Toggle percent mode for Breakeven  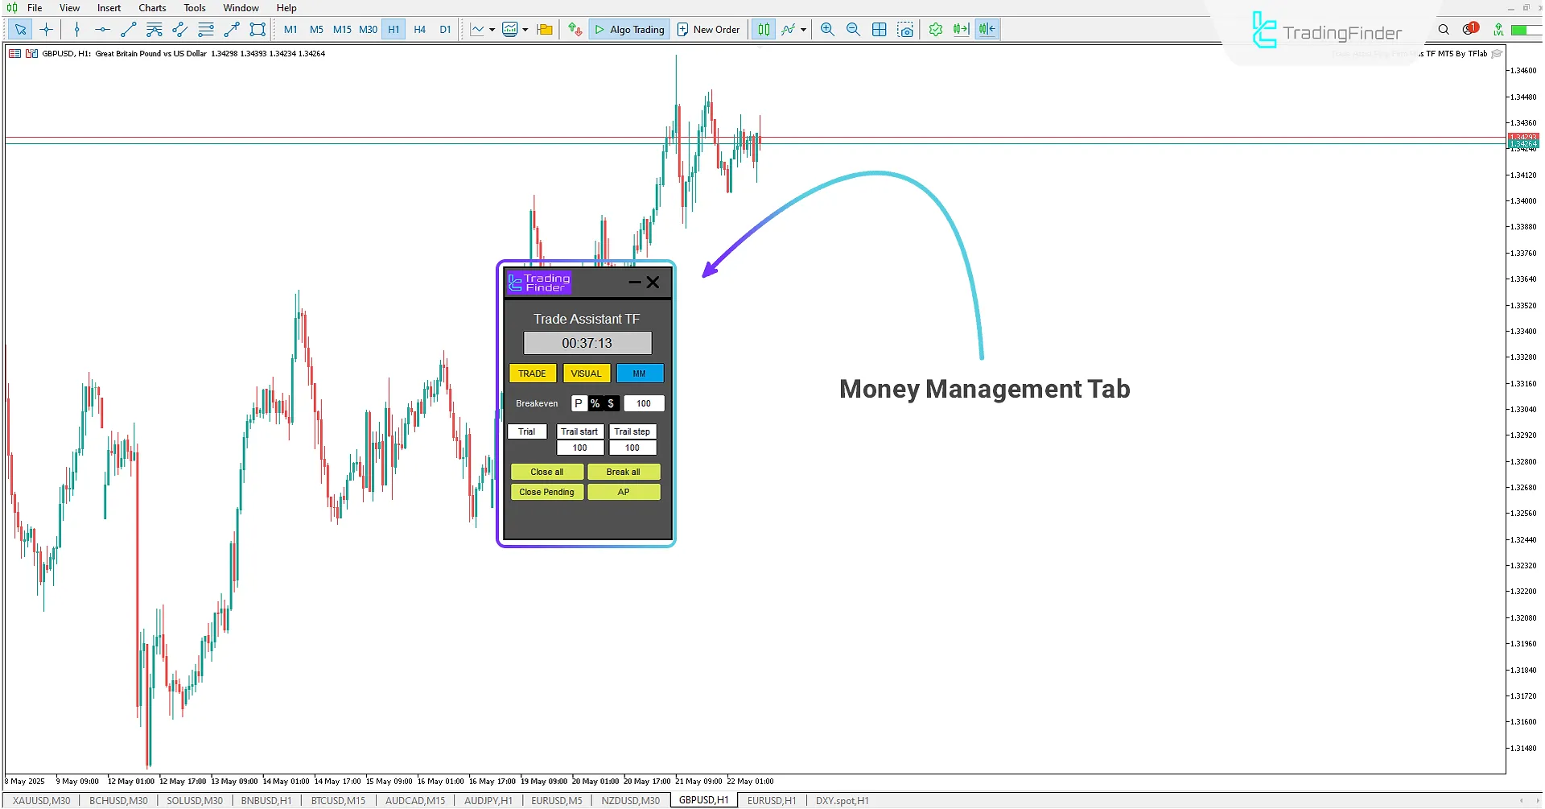[595, 403]
